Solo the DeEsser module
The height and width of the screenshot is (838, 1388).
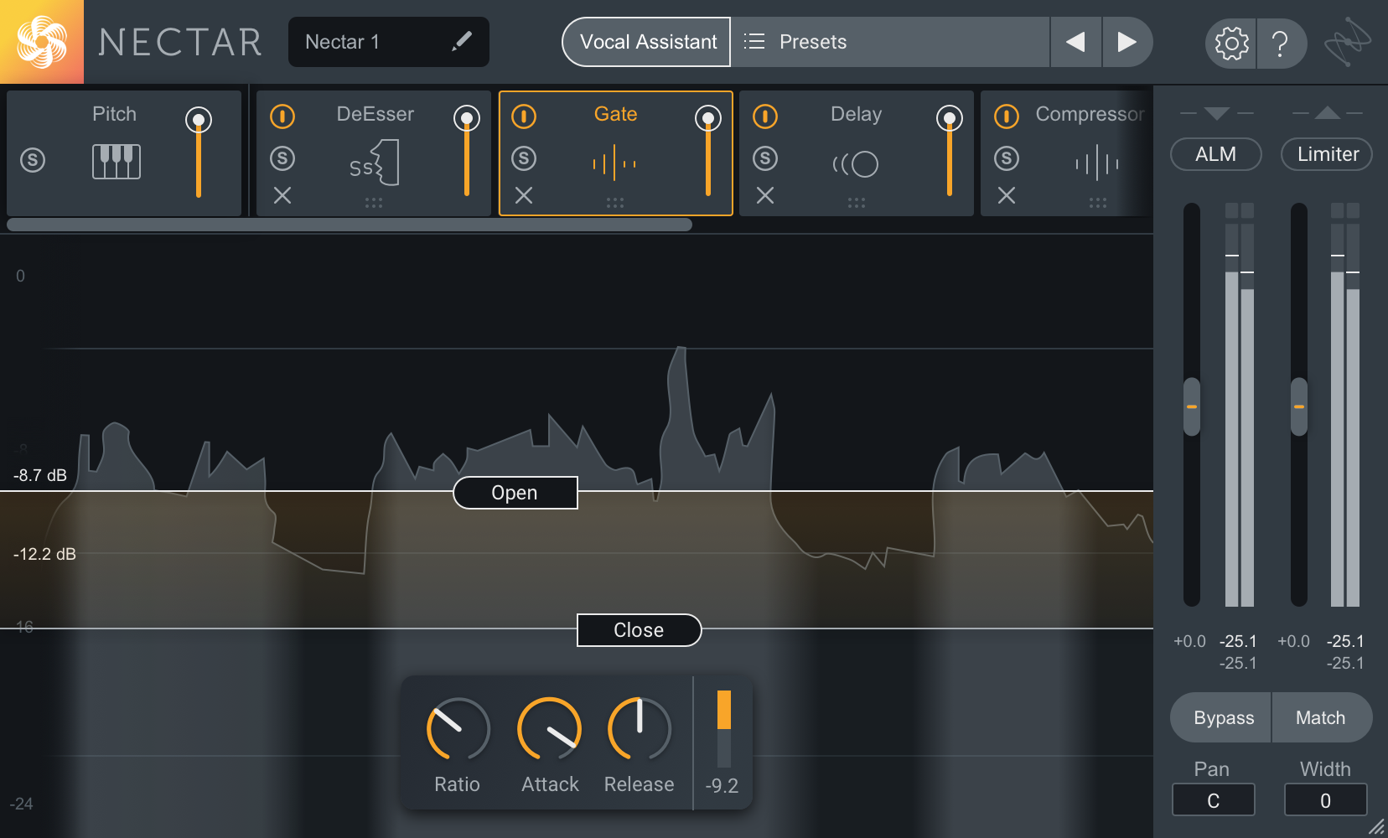point(282,158)
